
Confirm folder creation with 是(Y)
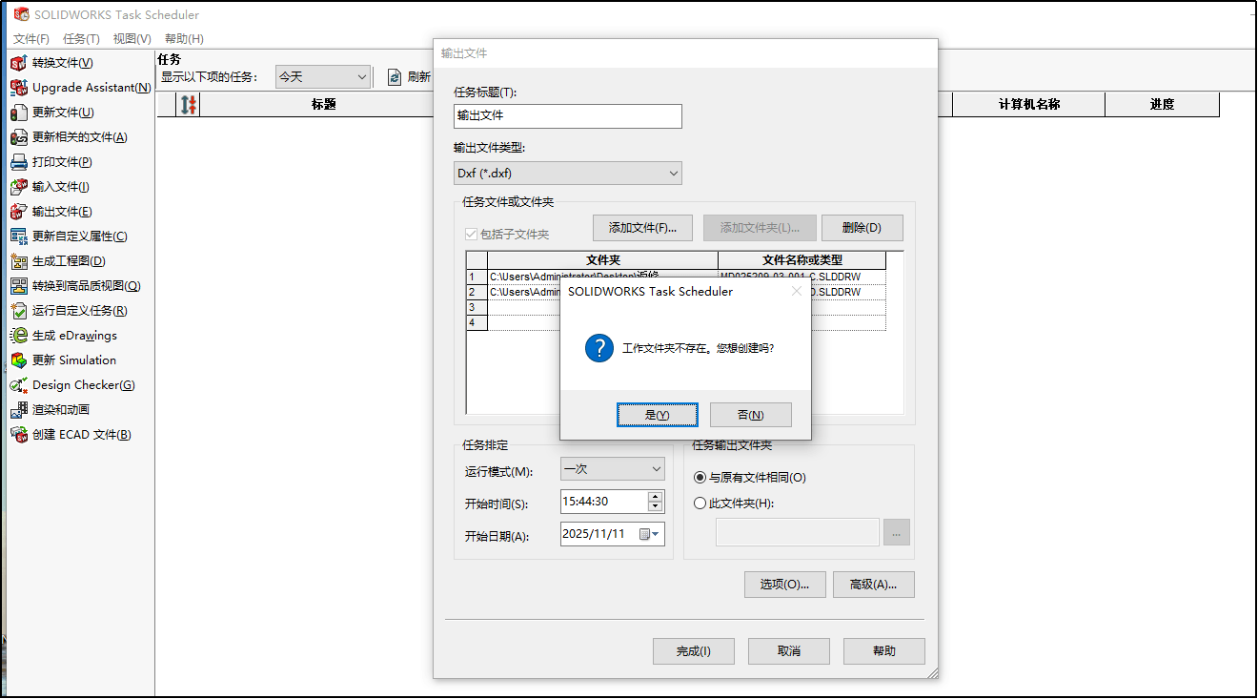pyautogui.click(x=658, y=415)
